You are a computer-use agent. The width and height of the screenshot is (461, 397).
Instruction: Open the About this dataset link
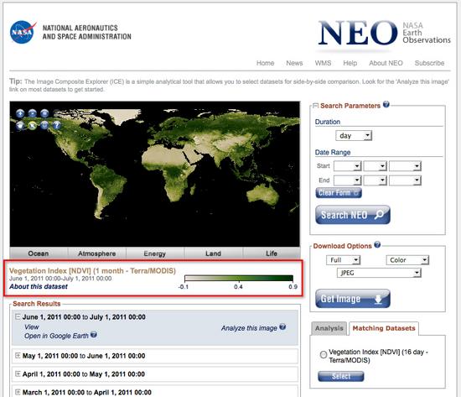[39, 286]
